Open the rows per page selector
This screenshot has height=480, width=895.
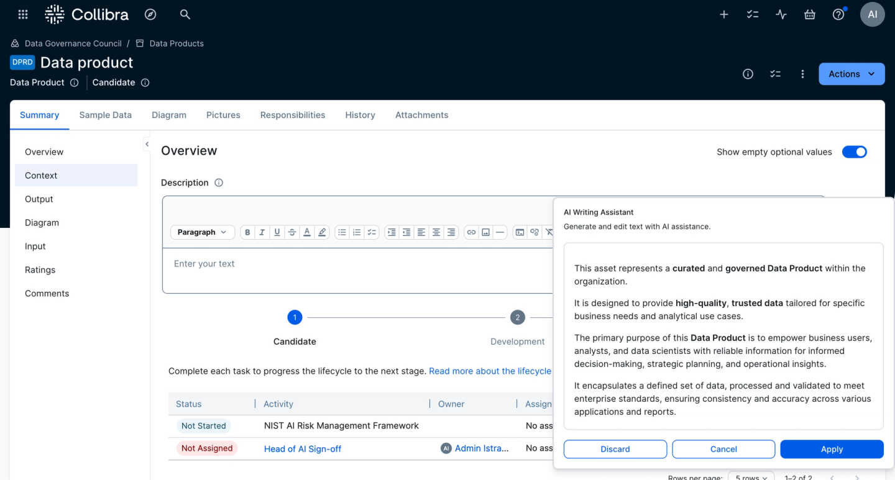tap(751, 476)
